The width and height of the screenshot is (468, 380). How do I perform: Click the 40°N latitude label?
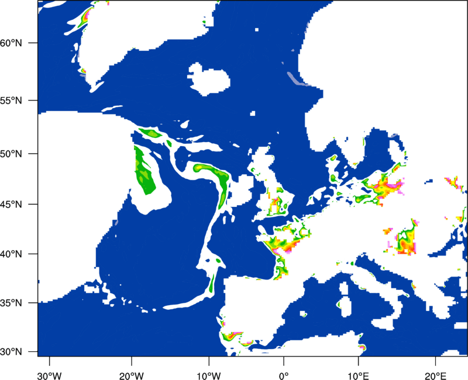pyautogui.click(x=11, y=254)
